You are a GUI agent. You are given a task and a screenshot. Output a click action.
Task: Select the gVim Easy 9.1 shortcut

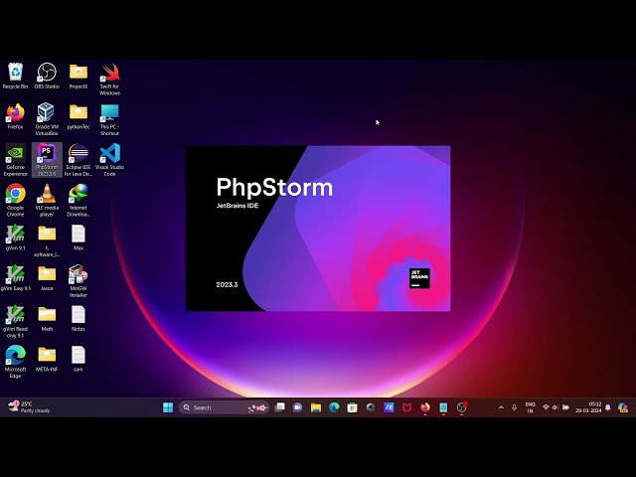point(16,278)
